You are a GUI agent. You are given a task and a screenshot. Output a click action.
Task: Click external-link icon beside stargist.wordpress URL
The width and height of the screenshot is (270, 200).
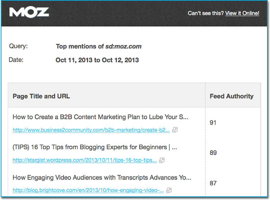pyautogui.click(x=162, y=160)
